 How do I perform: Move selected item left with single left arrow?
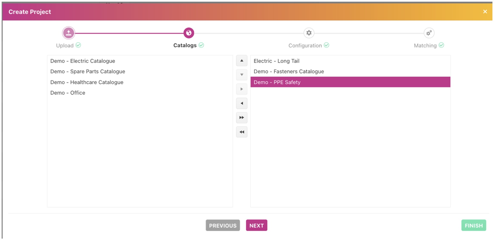(242, 103)
